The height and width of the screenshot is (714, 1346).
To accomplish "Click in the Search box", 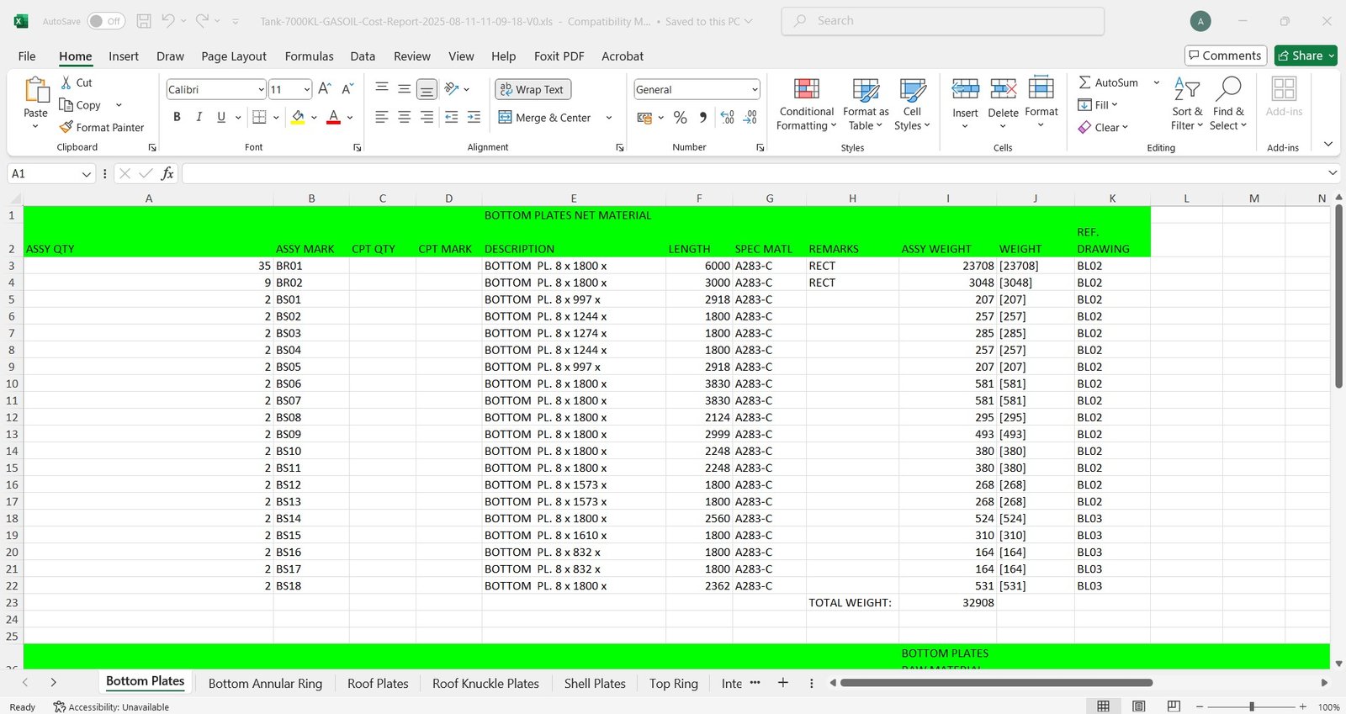I will tap(942, 21).
